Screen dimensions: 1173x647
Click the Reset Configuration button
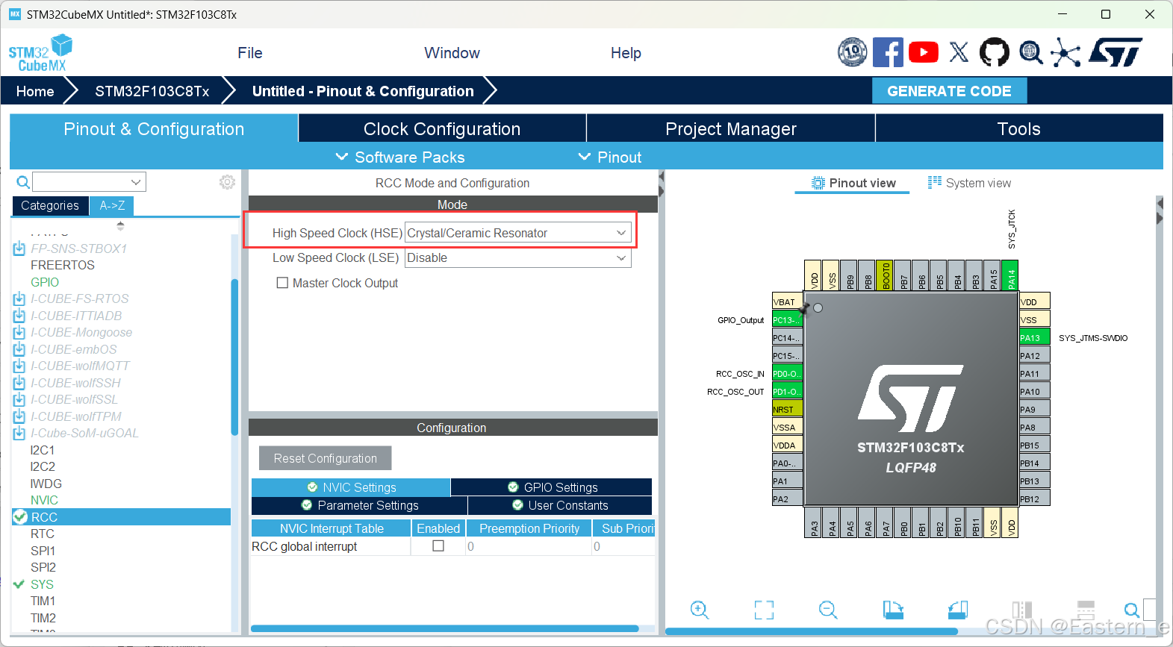[x=325, y=458]
